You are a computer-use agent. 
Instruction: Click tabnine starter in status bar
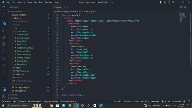tap(68, 101)
